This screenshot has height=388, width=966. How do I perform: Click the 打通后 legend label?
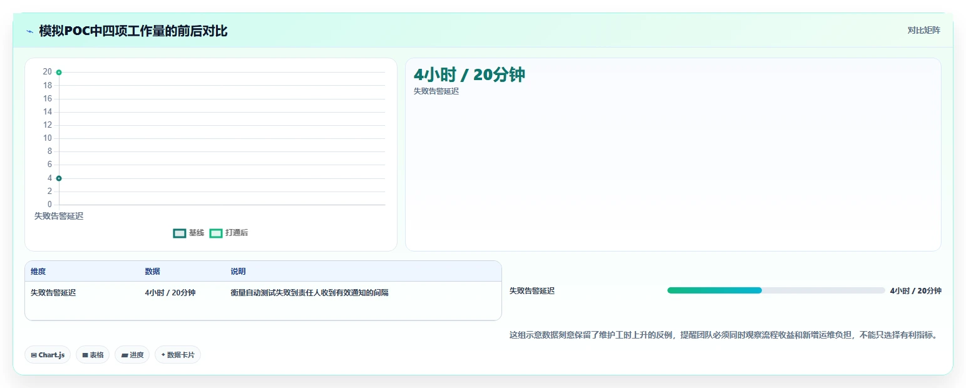click(237, 233)
